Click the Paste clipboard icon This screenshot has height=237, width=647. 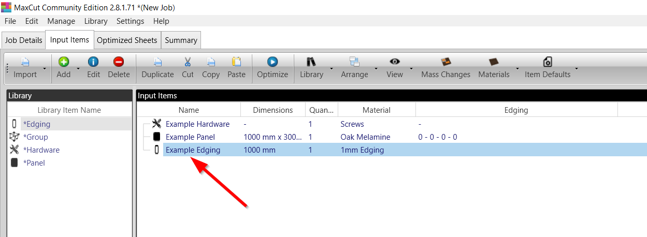(236, 62)
